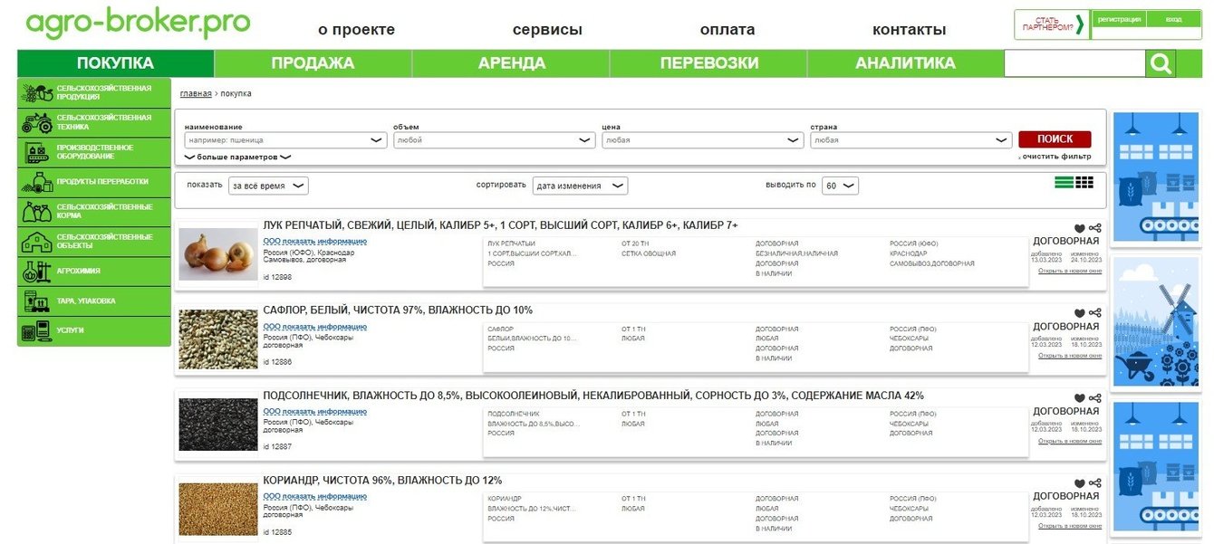Image resolution: width=1214 pixels, height=544 pixels.
Task: Open the наименование product name dropdown
Action: pyautogui.click(x=285, y=140)
